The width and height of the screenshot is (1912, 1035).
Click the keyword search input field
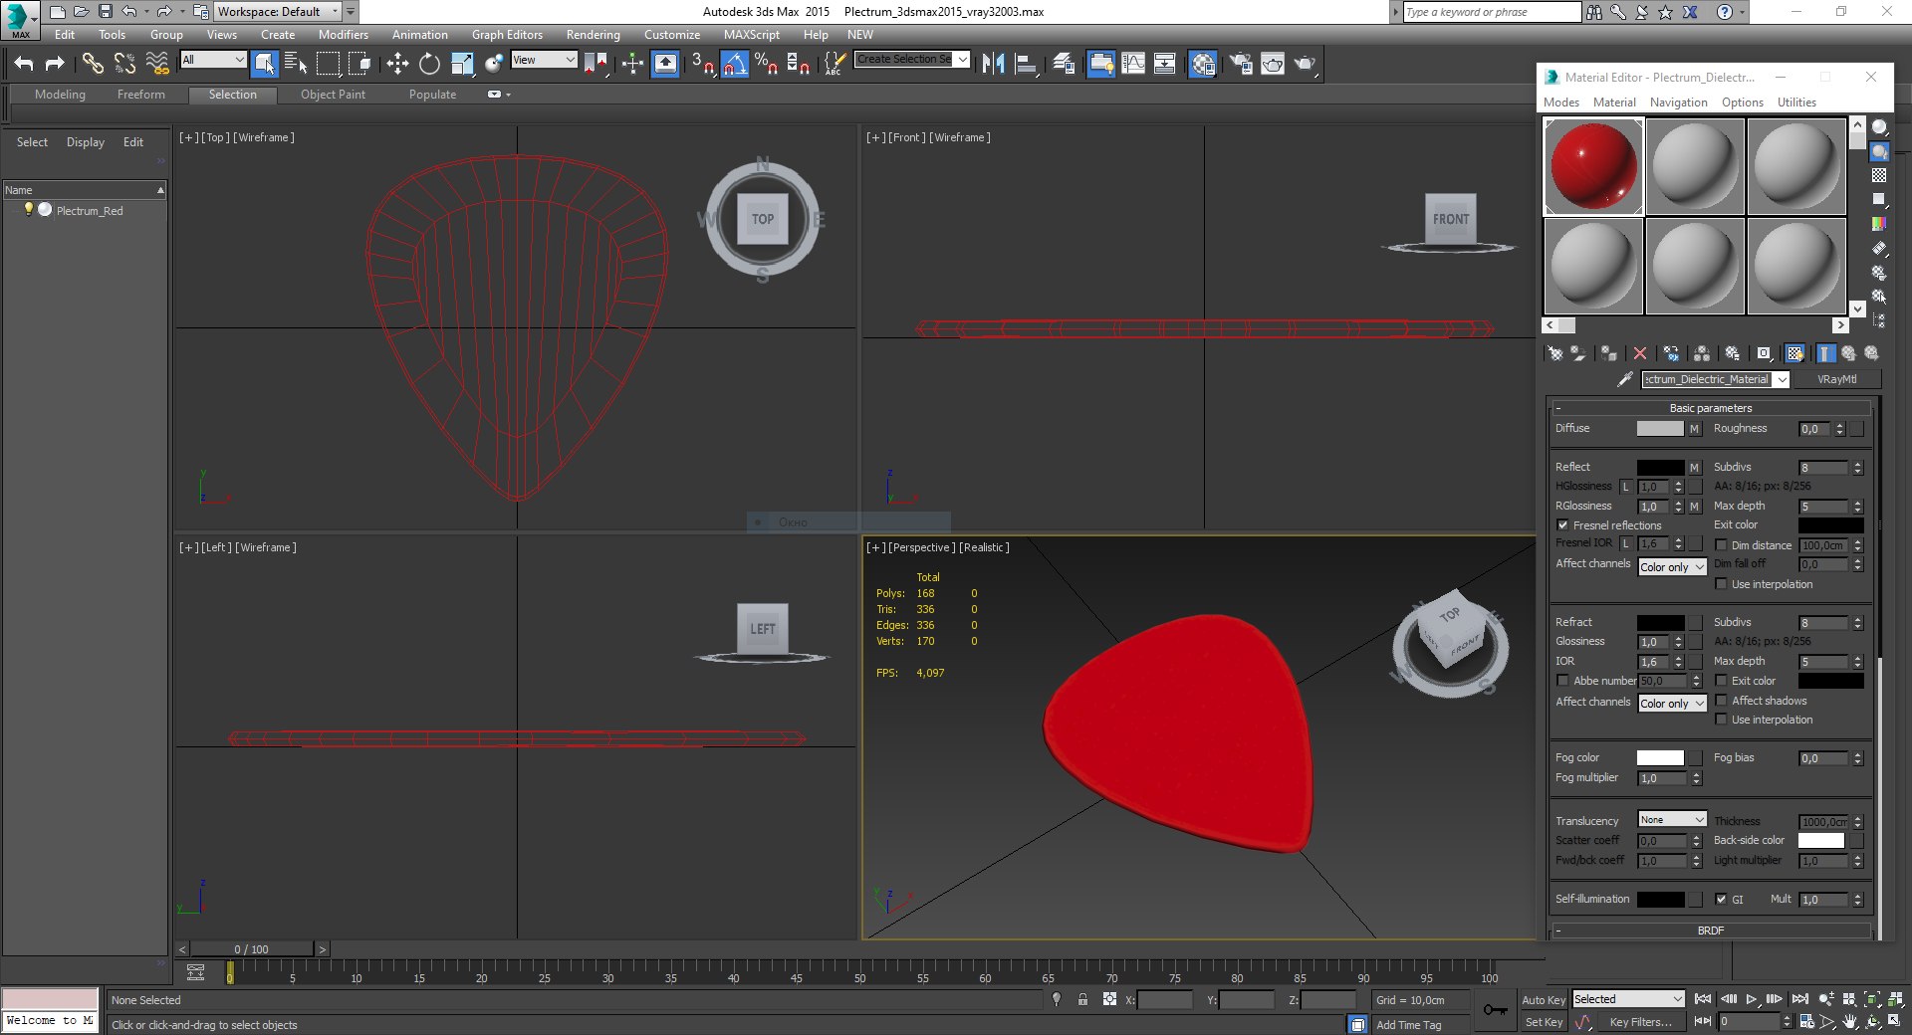pyautogui.click(x=1492, y=12)
